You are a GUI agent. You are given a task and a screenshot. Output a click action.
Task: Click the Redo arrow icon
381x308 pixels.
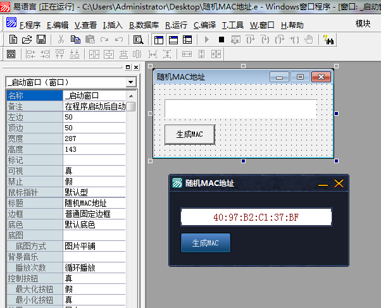(x=104, y=40)
